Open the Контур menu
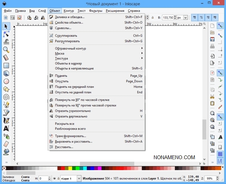The height and width of the screenshot is (184, 226). point(69,11)
